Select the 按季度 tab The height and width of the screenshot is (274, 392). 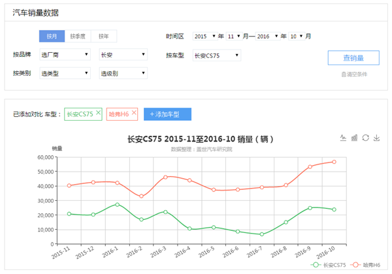coord(78,36)
